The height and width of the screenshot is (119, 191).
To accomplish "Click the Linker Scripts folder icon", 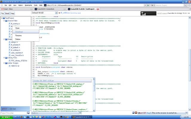I will 6,63.
